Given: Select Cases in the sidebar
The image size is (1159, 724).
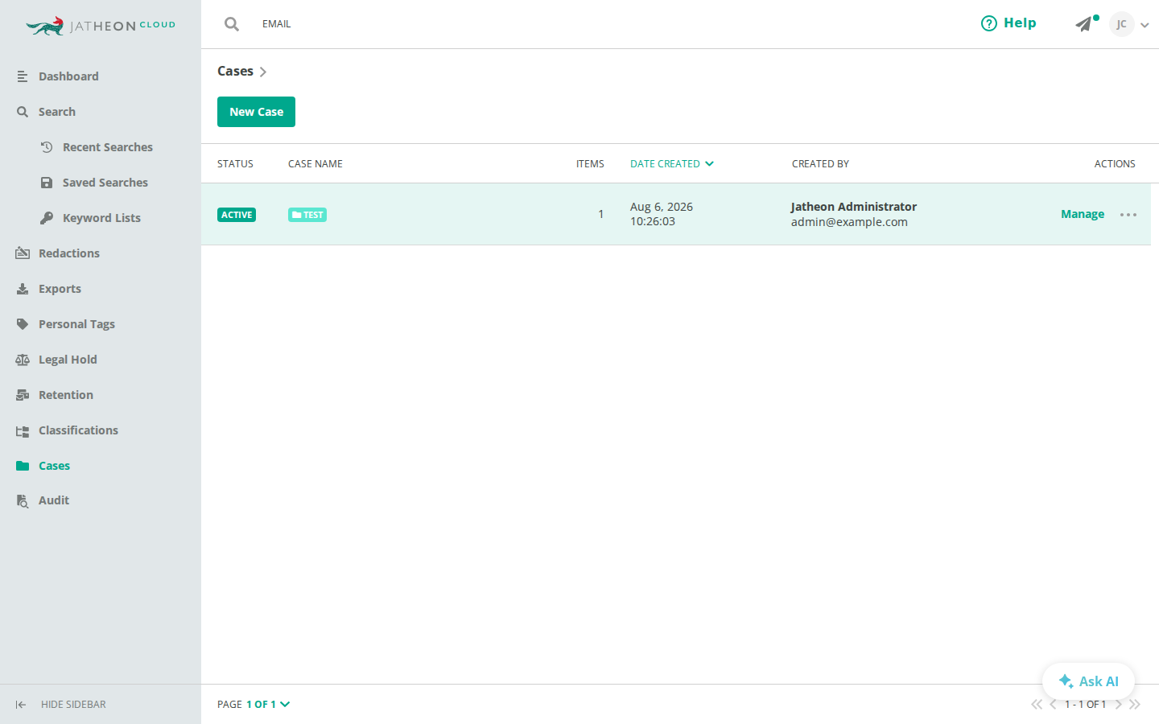Looking at the screenshot, I should coord(54,466).
